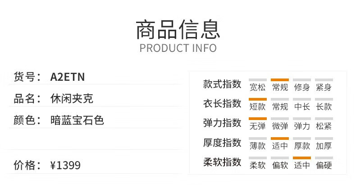This screenshot has height=185, width=356.
Task: Select 无弹 in 弹力指数 row
Action: [x=257, y=126]
